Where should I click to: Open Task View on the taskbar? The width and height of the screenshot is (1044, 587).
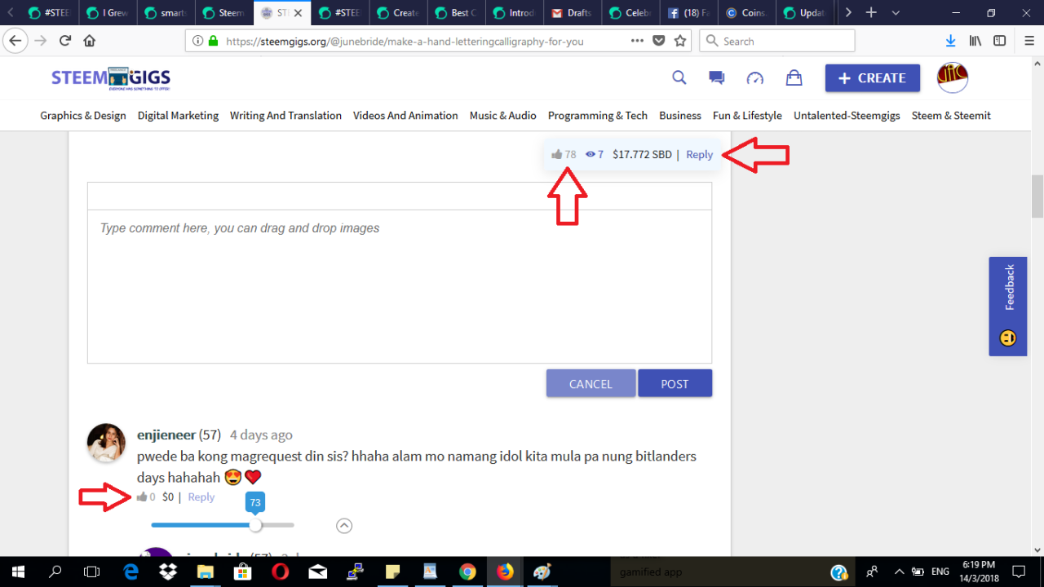pos(92,572)
